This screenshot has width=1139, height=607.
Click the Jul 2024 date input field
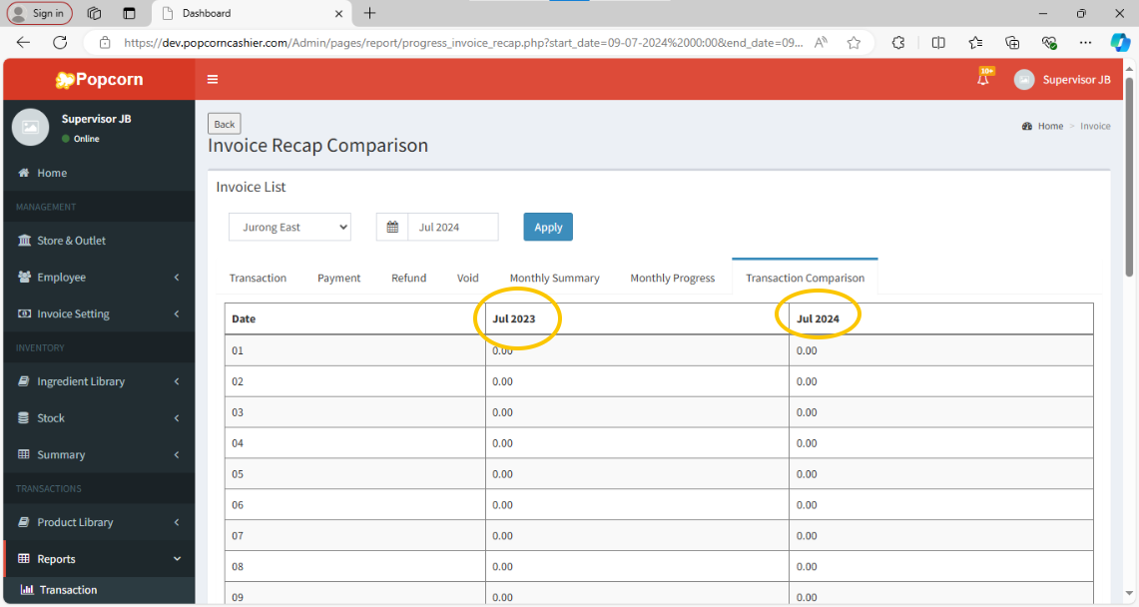tap(453, 228)
